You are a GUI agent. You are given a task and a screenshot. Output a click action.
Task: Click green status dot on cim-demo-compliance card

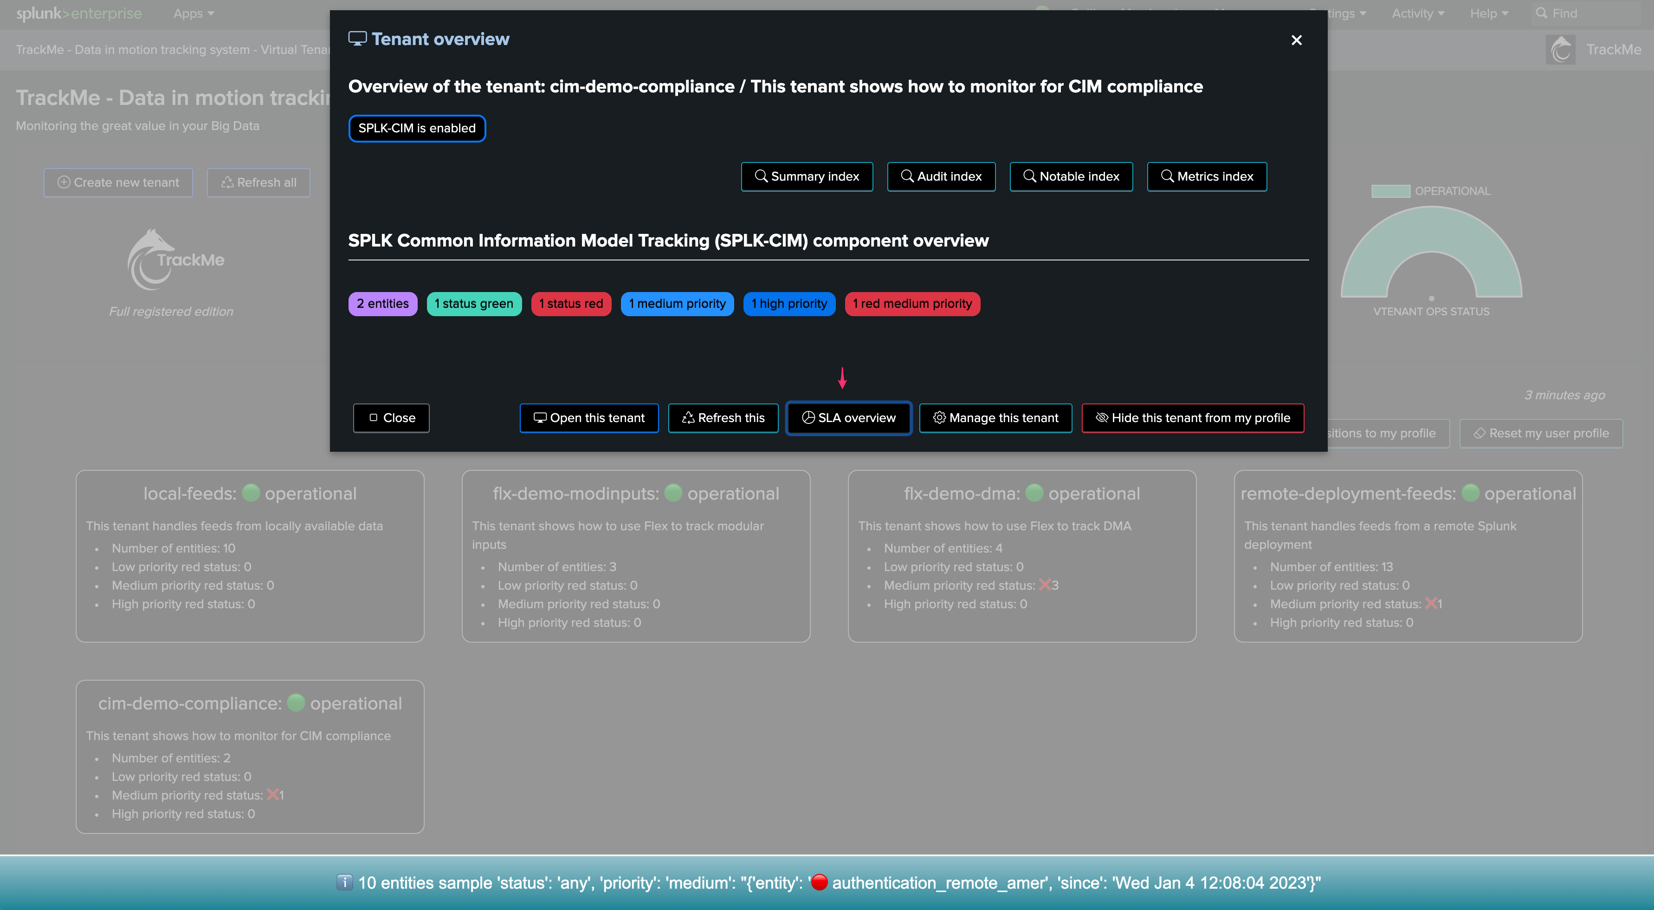click(296, 702)
